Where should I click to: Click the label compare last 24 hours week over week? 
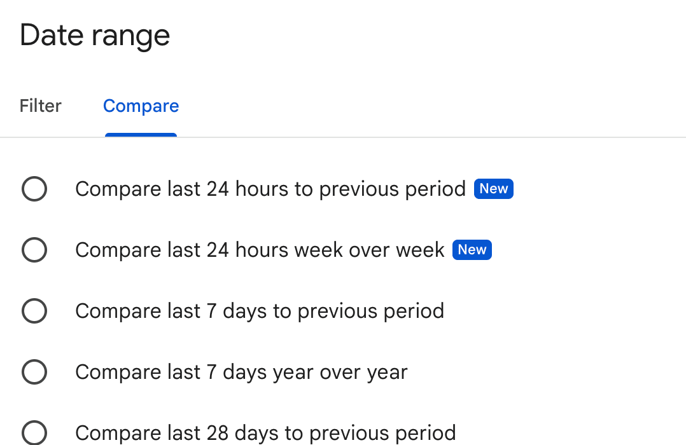259,250
